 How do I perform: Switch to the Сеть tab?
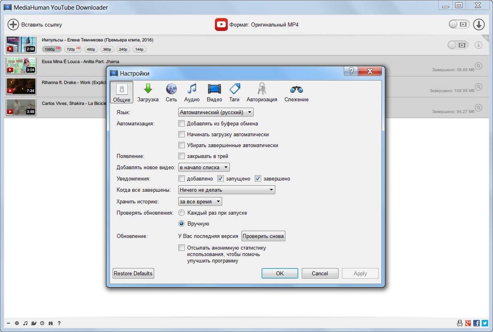171,92
